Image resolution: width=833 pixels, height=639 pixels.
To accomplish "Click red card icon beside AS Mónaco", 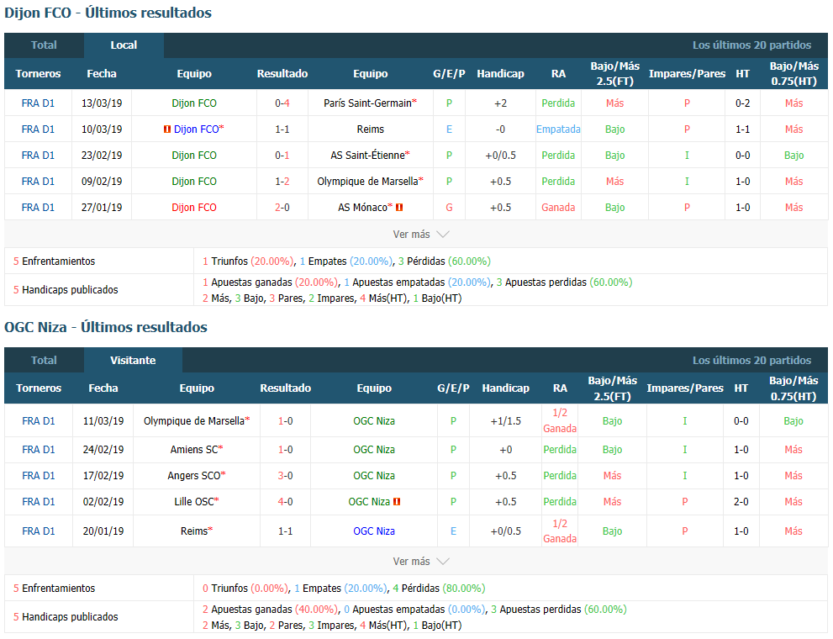I will click(x=399, y=207).
